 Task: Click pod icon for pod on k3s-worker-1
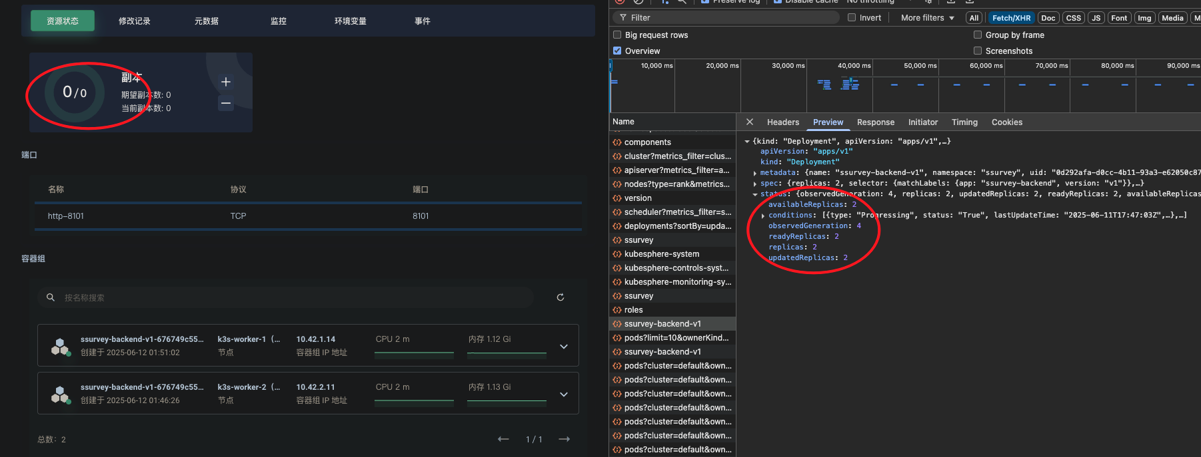pos(61,346)
